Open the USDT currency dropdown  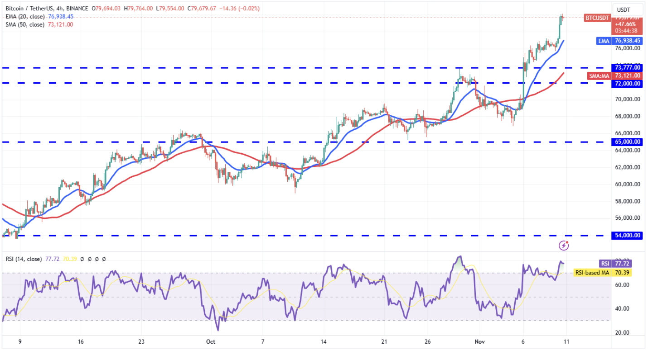coord(627,10)
